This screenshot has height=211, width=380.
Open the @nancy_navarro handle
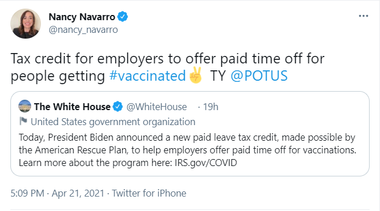pos(84,30)
